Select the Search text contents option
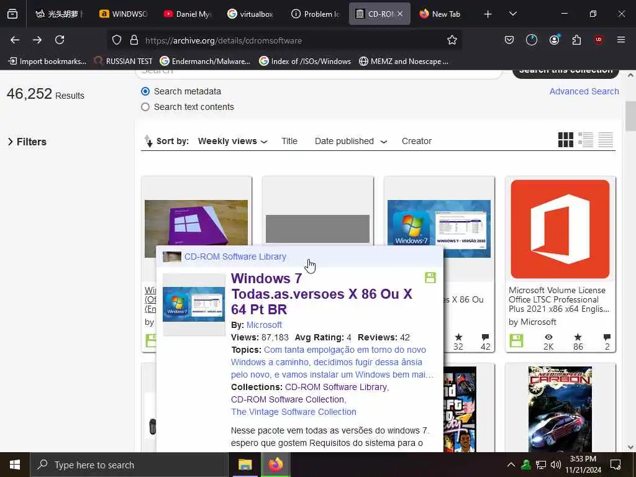 point(145,107)
